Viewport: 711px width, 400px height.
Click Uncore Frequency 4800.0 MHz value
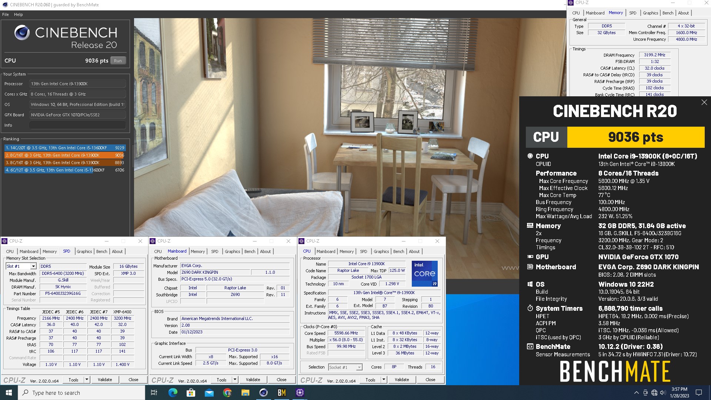pyautogui.click(x=686, y=39)
